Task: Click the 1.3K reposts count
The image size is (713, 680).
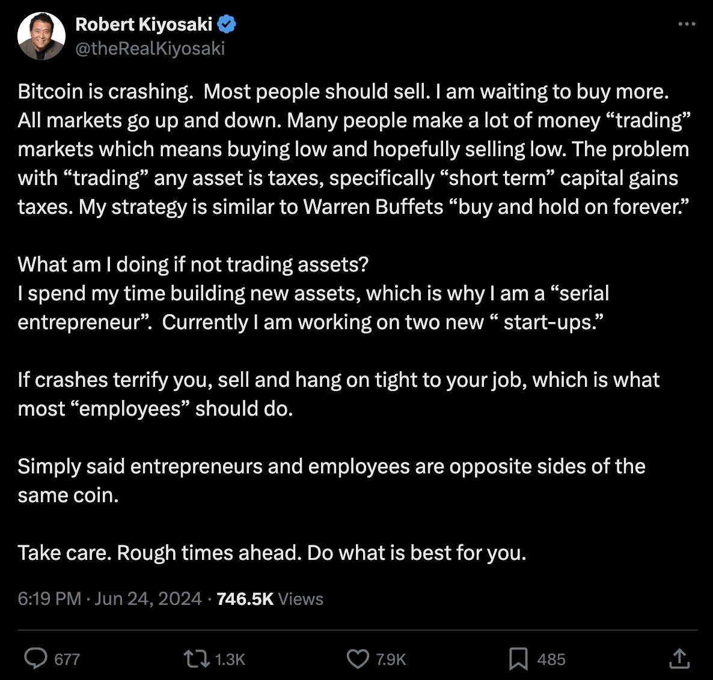Action: (x=230, y=660)
